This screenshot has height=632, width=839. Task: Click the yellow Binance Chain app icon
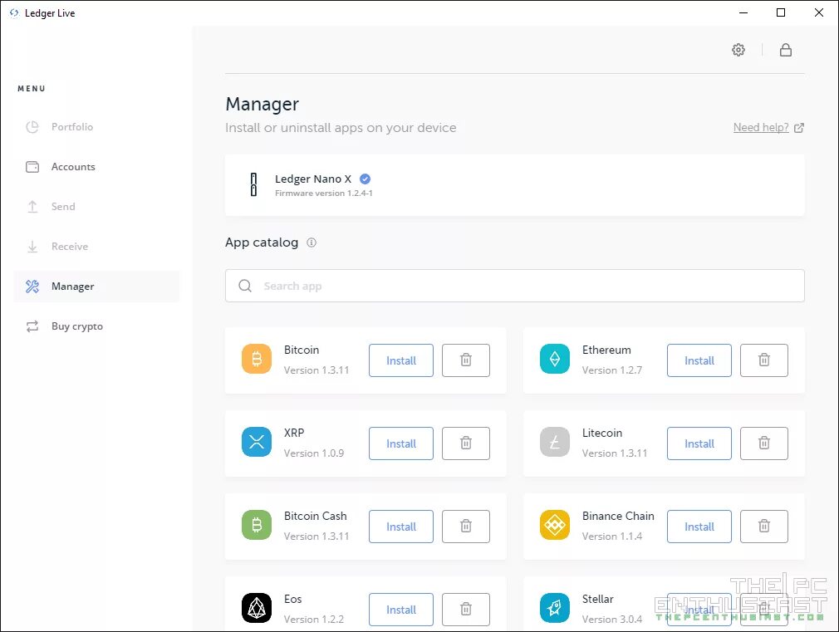click(x=555, y=525)
